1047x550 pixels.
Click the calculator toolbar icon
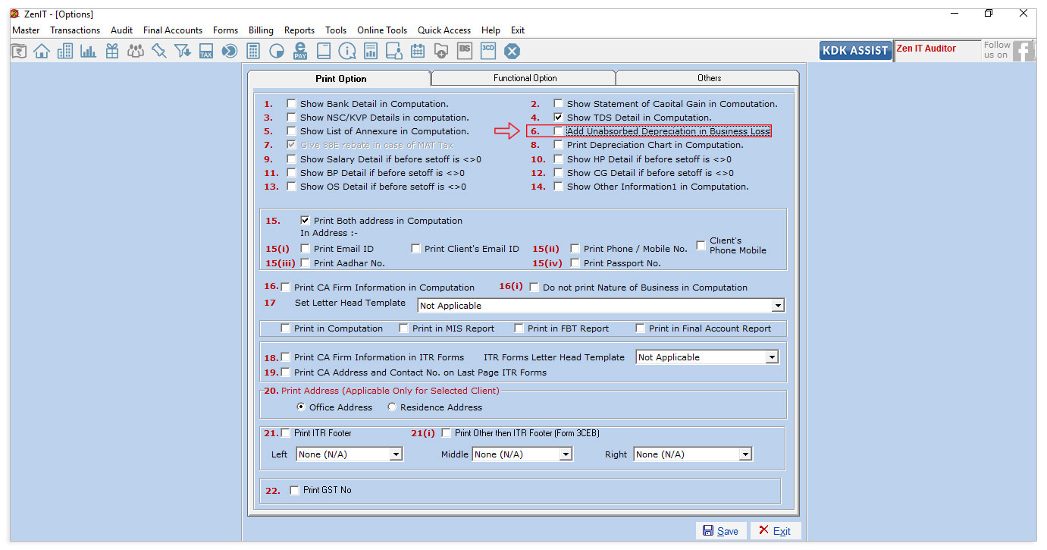pos(253,51)
